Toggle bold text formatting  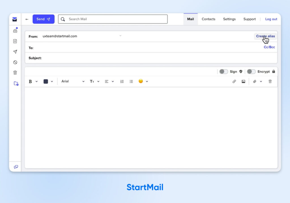pyautogui.click(x=30, y=81)
